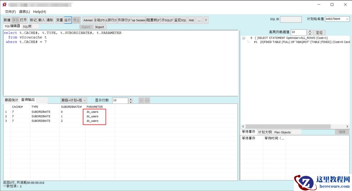
Task: Click the 清除 toolbar button
Action: pyautogui.click(x=49, y=20)
